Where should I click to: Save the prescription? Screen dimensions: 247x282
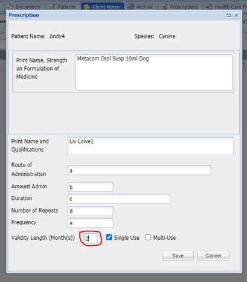178,255
